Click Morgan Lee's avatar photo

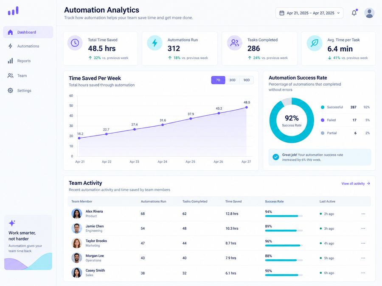(76, 258)
